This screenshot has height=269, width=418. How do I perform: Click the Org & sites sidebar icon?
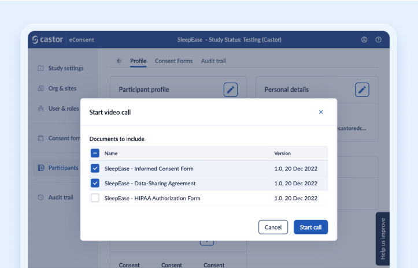(x=40, y=88)
